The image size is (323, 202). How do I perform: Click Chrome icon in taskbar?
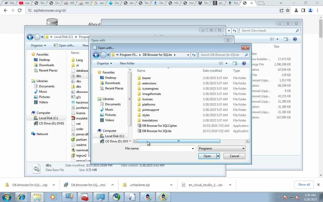tap(117, 197)
